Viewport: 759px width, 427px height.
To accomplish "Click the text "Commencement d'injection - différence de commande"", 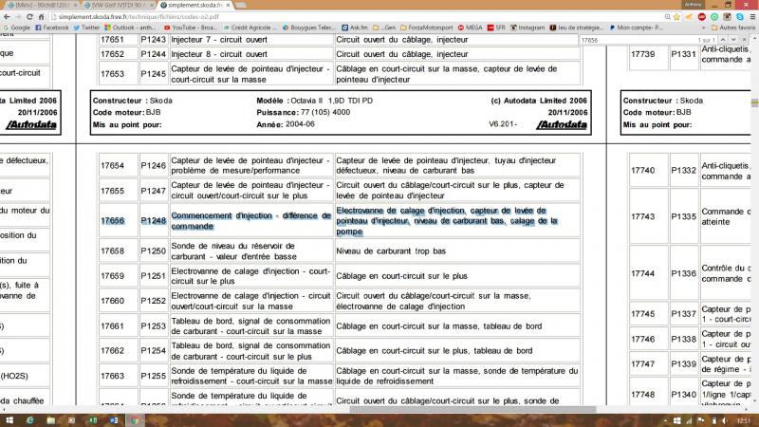I will coord(250,221).
